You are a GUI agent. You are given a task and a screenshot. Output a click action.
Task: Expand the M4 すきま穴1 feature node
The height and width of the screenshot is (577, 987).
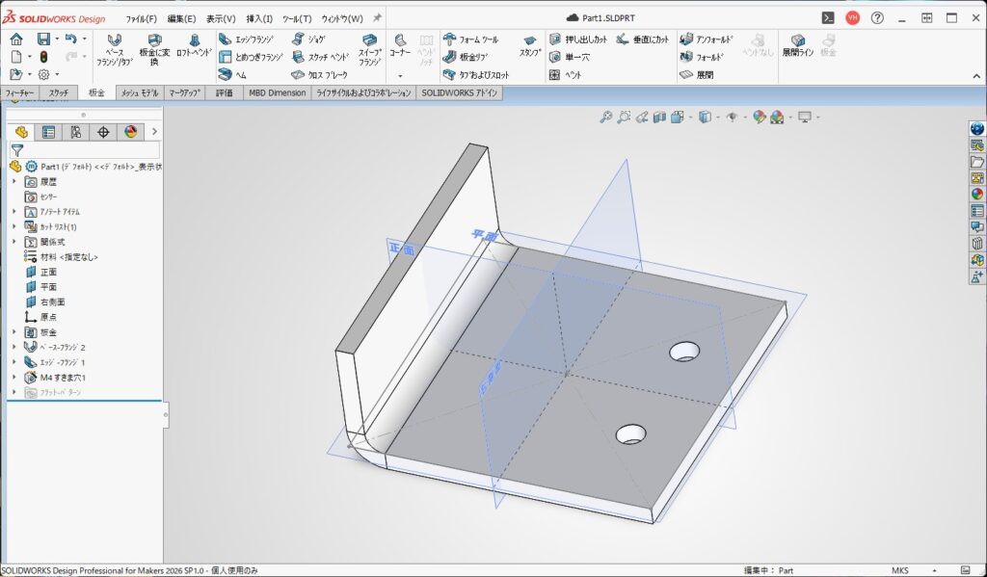[x=13, y=378]
